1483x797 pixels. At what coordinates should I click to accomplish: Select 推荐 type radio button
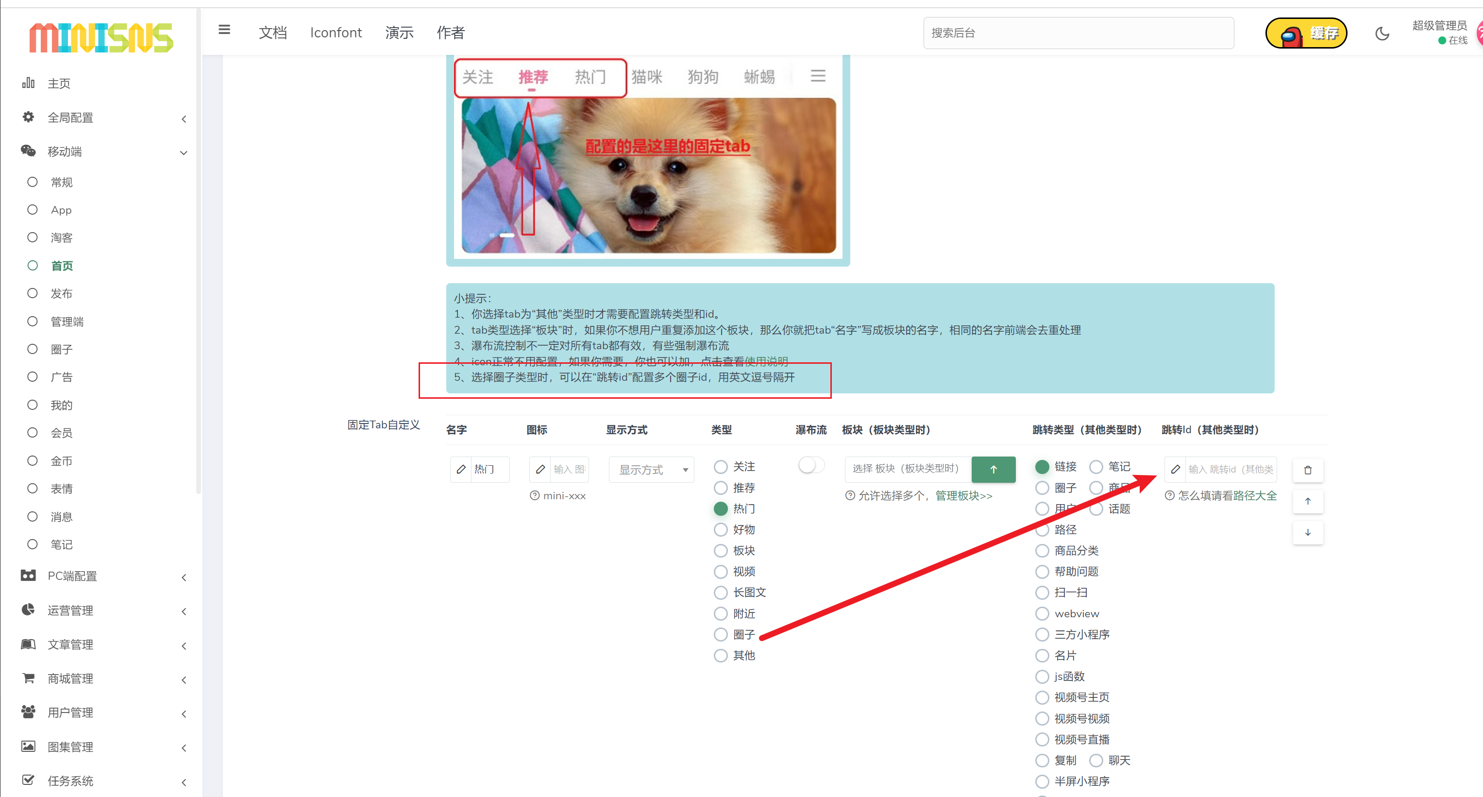pyautogui.click(x=720, y=488)
